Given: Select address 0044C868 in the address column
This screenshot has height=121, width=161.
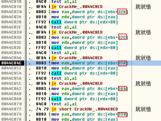Looking at the screenshot, I should pos(12,94).
